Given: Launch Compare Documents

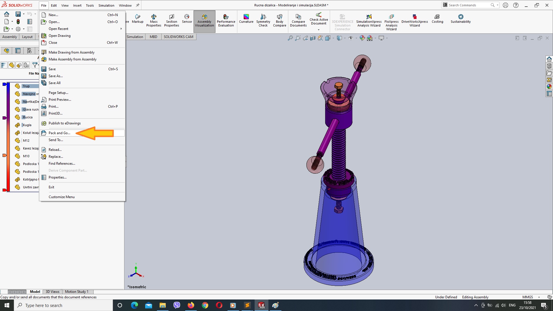Looking at the screenshot, I should pos(298,20).
